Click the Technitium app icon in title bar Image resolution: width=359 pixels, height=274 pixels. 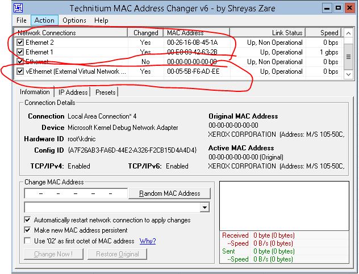(x=18, y=8)
